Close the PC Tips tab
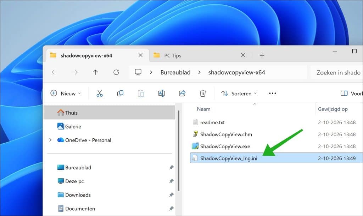 click(x=243, y=55)
